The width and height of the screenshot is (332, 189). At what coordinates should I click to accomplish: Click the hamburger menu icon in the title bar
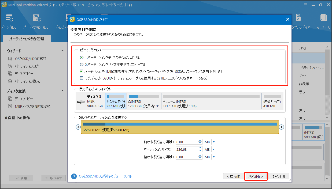(306, 5)
